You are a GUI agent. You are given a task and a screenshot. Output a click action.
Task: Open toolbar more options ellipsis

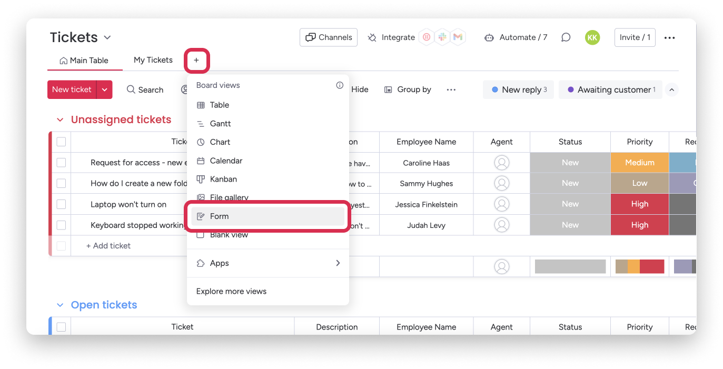pos(451,90)
